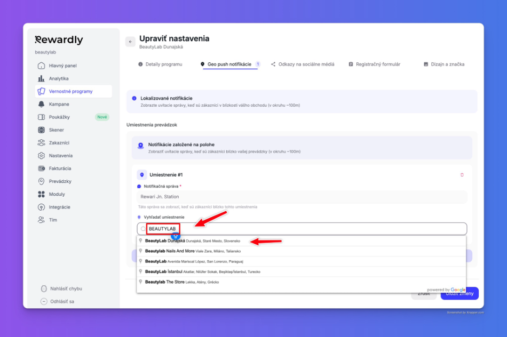The image size is (507, 337).
Task: Click the Nahlásiť chybu bug icon
Action: 44,288
